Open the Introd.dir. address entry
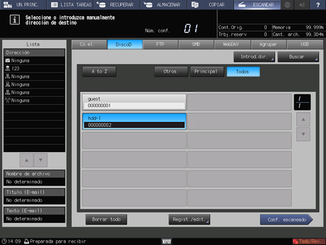This screenshot has width=326, height=245. click(254, 57)
